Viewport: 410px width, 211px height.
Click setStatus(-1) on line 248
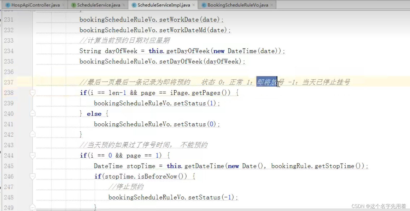coord(211,197)
